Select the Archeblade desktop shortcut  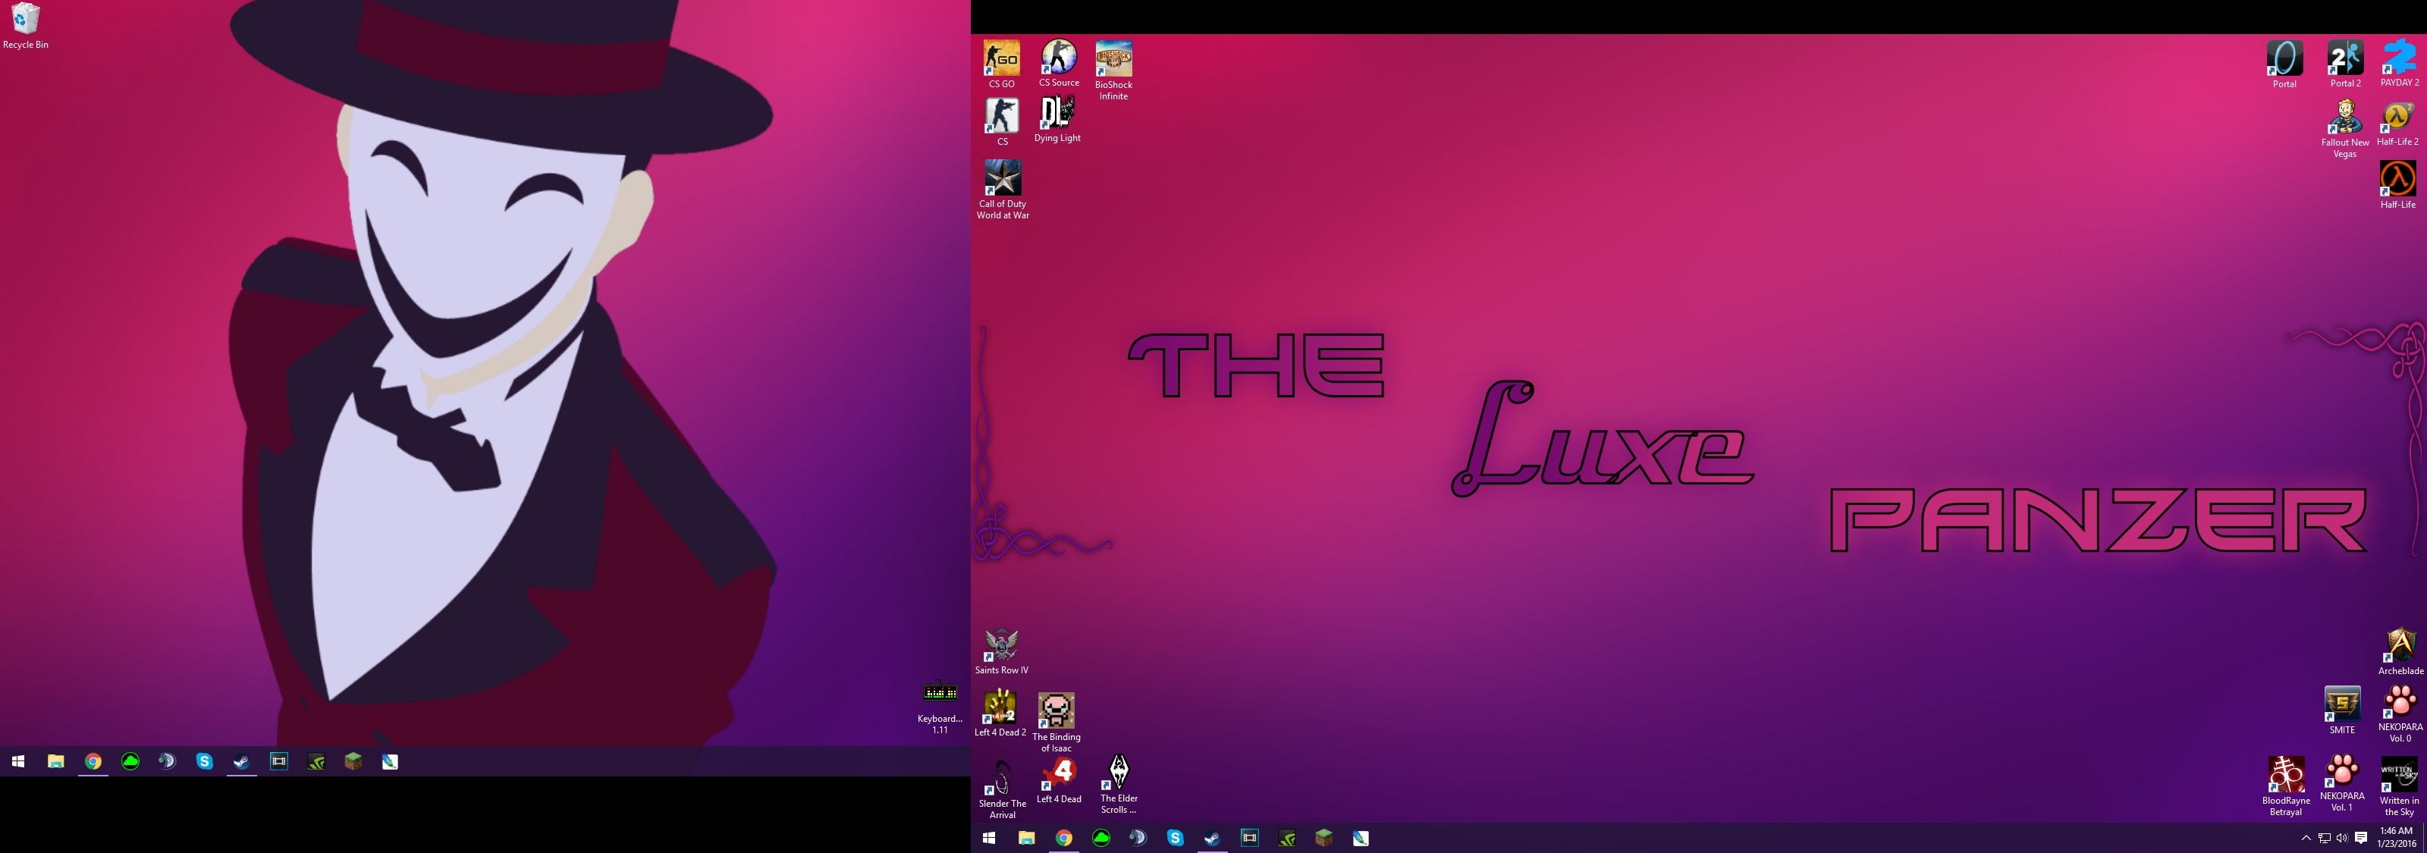pos(2400,651)
